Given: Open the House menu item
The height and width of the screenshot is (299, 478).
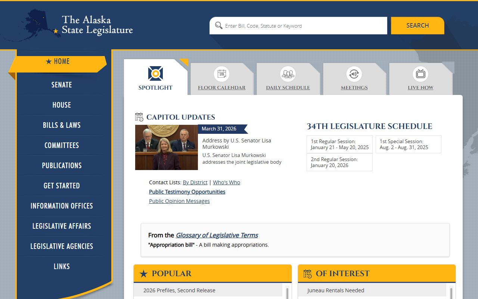Looking at the screenshot, I should (62, 105).
